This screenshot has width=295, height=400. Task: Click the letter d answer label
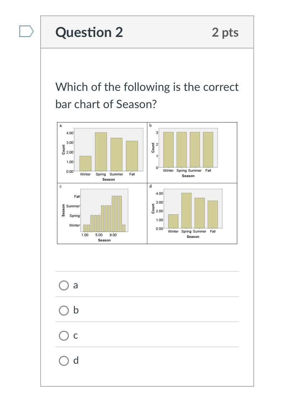tap(75, 360)
